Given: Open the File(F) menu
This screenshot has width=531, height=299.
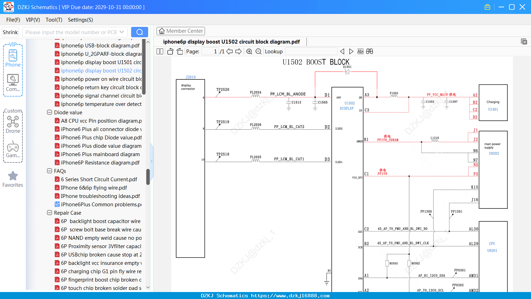Looking at the screenshot, I should point(13,20).
